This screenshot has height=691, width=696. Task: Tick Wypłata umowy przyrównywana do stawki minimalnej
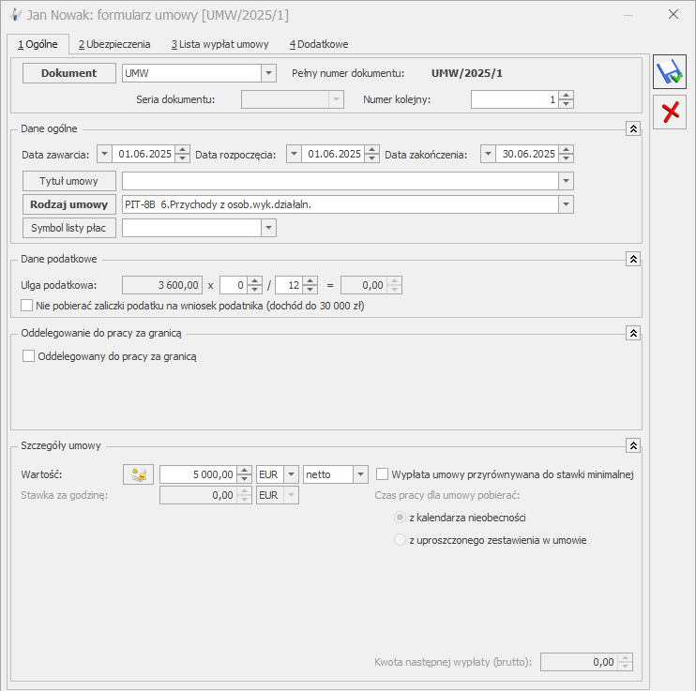click(382, 474)
